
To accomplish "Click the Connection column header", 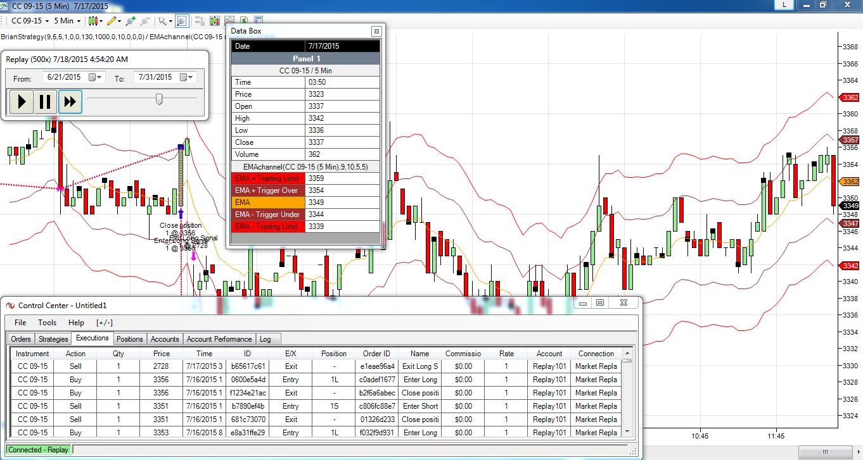I will pos(596,354).
